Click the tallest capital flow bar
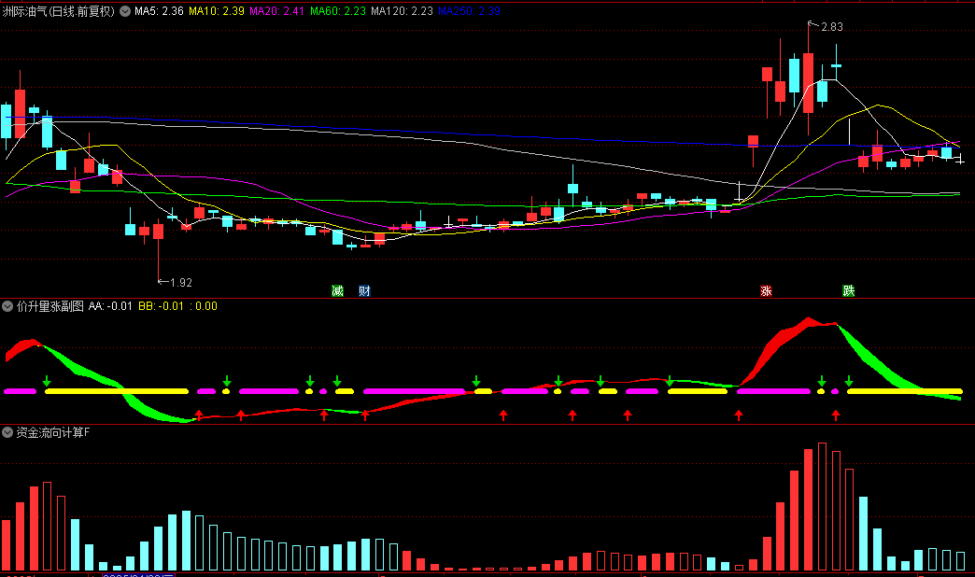Viewport: 975px width, 577px height. click(x=822, y=507)
